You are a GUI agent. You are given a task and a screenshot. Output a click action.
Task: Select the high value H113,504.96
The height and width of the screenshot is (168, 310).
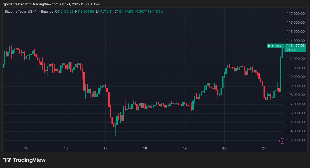pos(84,12)
